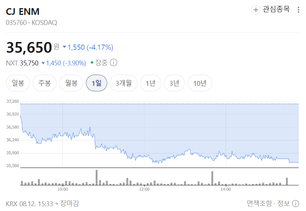This screenshot has width=306, height=211.
Task: Click info icon beside 면책조항 · 정보
Action: 296,204
